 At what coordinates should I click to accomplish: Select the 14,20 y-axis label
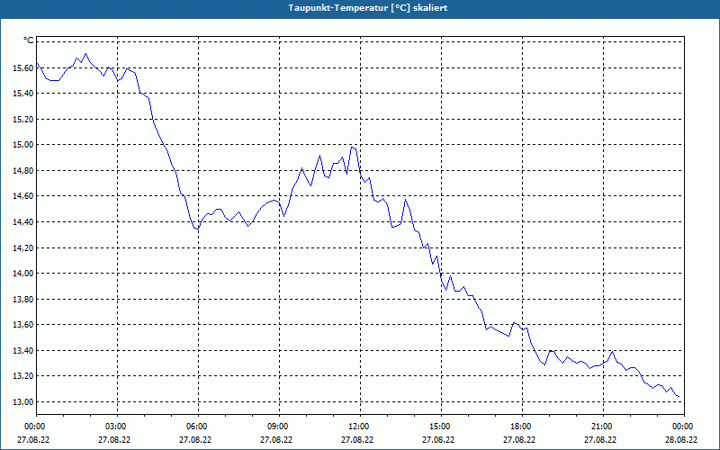click(x=25, y=247)
